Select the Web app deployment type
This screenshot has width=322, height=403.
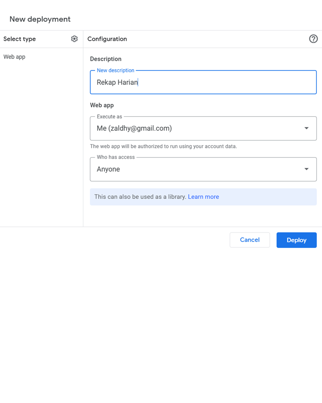[14, 57]
